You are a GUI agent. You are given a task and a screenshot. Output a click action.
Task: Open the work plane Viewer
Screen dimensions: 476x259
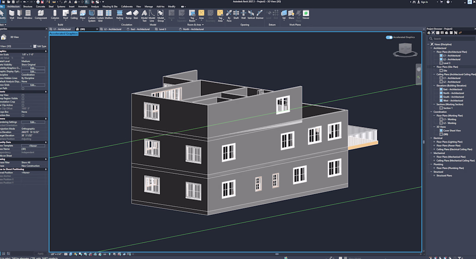(306, 15)
